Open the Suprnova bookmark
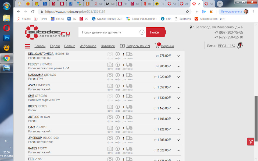The width and height of the screenshot is (258, 161). pos(183,19)
